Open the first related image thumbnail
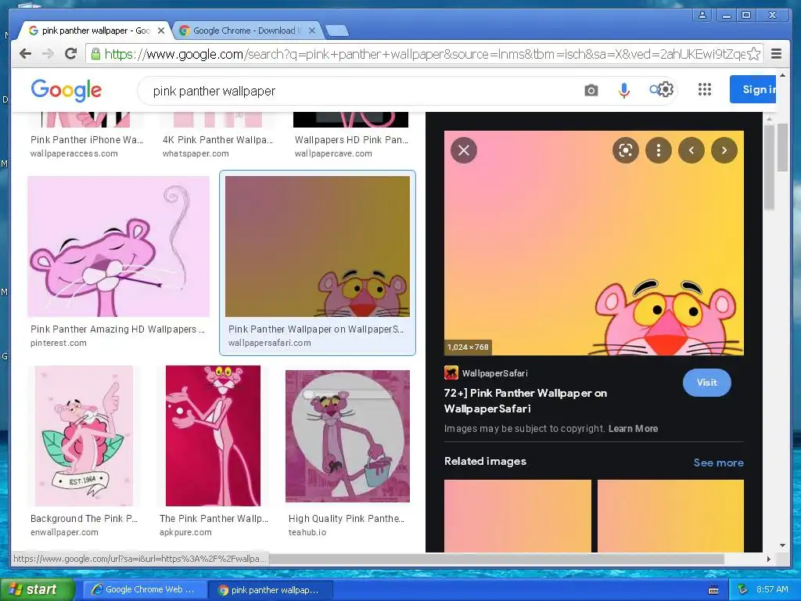Screen dimensions: 801x601 518,516
